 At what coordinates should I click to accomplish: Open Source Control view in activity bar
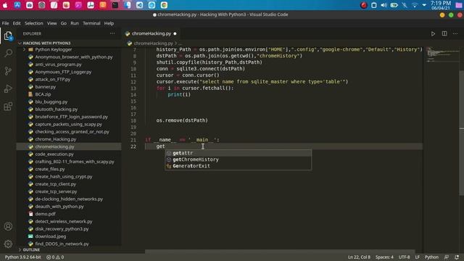coord(8,71)
